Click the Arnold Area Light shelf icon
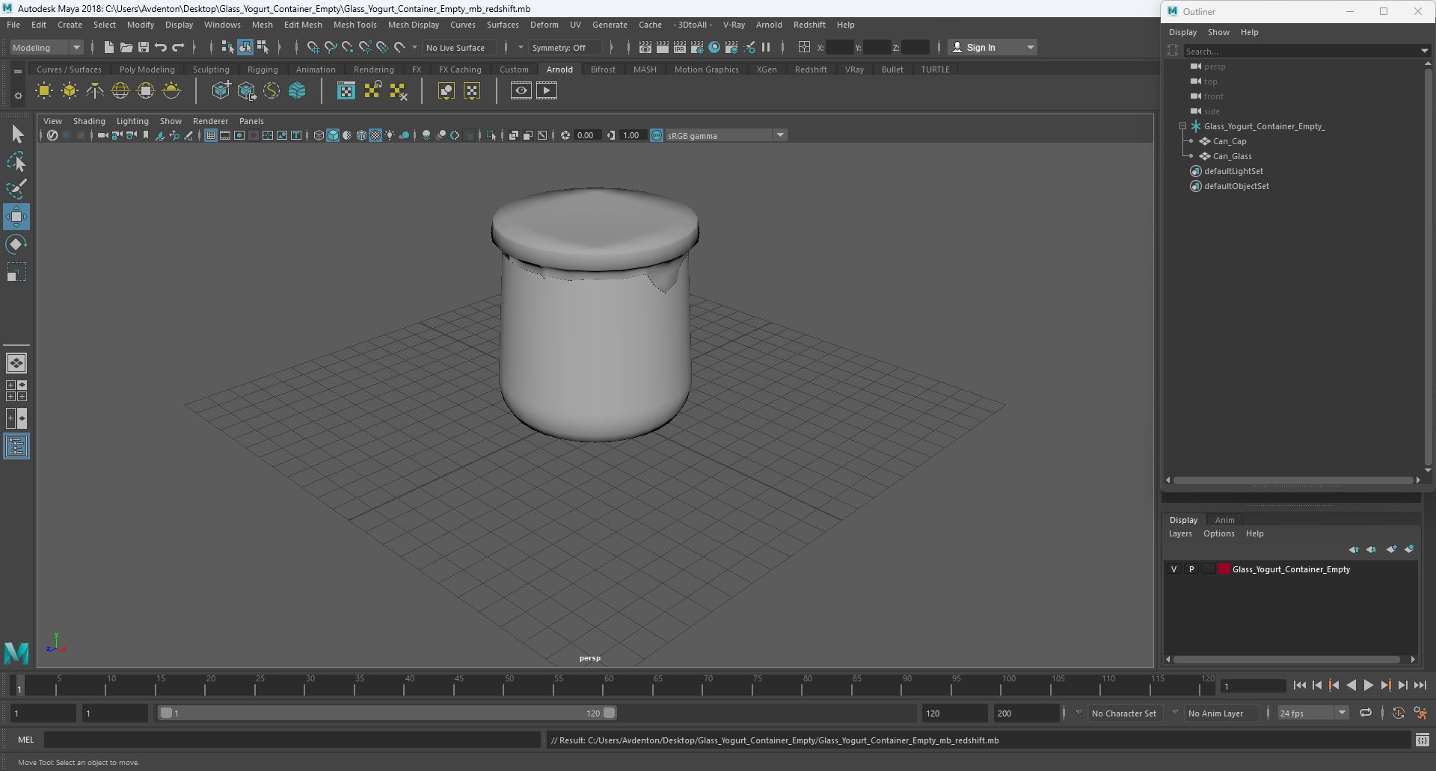Image resolution: width=1436 pixels, height=771 pixels. (x=44, y=90)
